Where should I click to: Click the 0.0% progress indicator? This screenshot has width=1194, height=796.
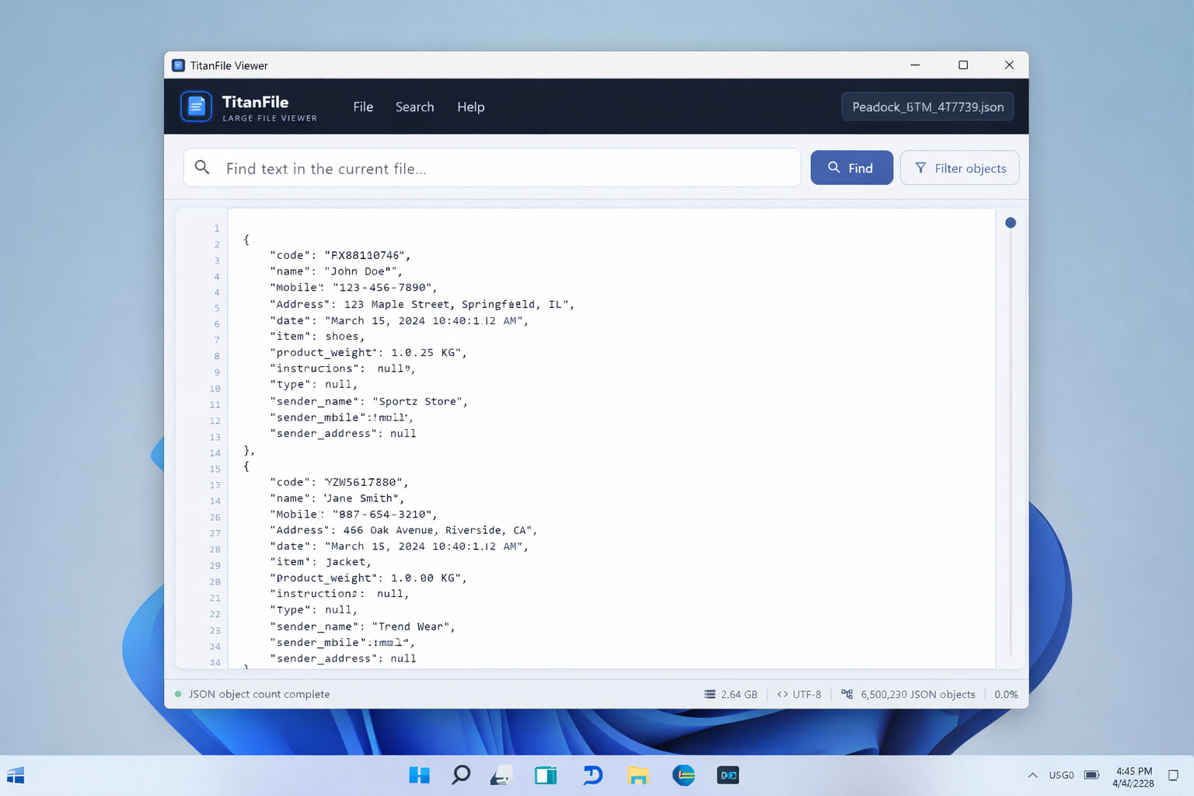point(1006,694)
